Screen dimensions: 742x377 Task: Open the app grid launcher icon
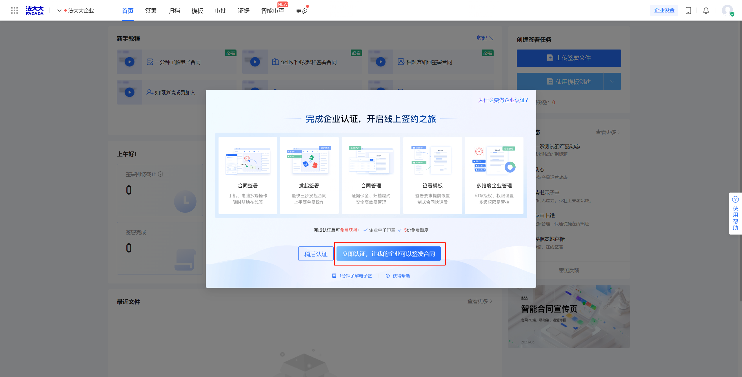pos(14,10)
